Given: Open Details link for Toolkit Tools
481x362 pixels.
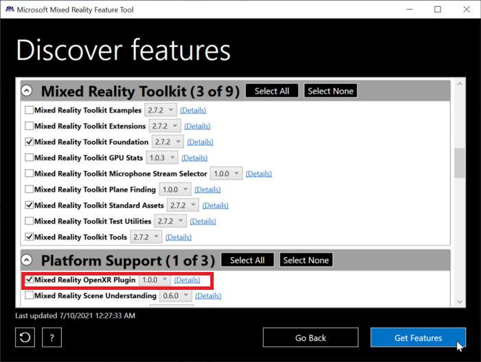Looking at the screenshot, I should click(179, 237).
